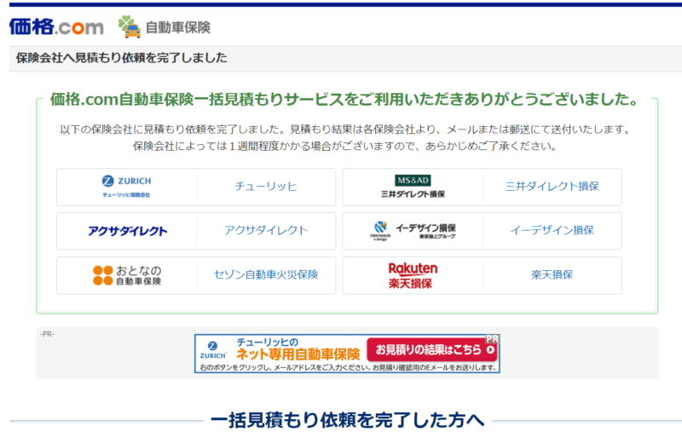The image size is (682, 438).
Task: Open the チューリッヒ text link
Action: [x=266, y=187]
